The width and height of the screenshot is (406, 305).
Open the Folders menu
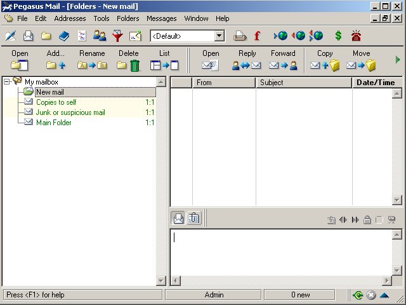click(x=128, y=18)
